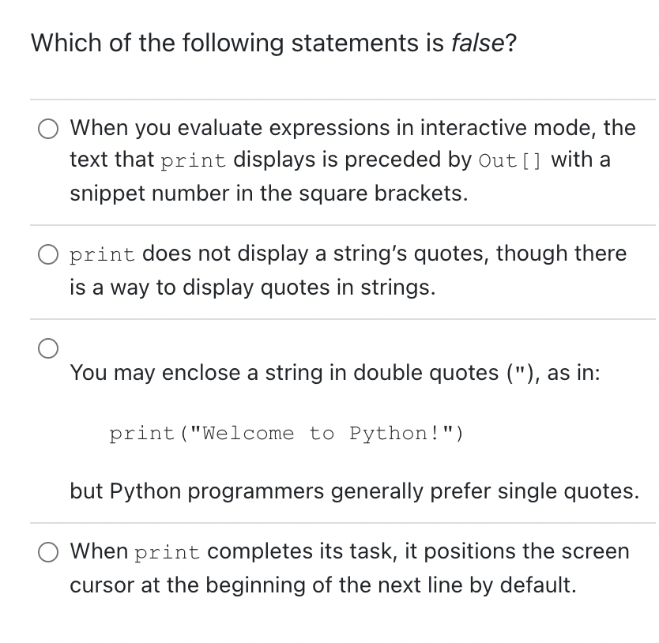Choose the radio button for the double quotes statement
The image size is (659, 643).
click(x=48, y=348)
